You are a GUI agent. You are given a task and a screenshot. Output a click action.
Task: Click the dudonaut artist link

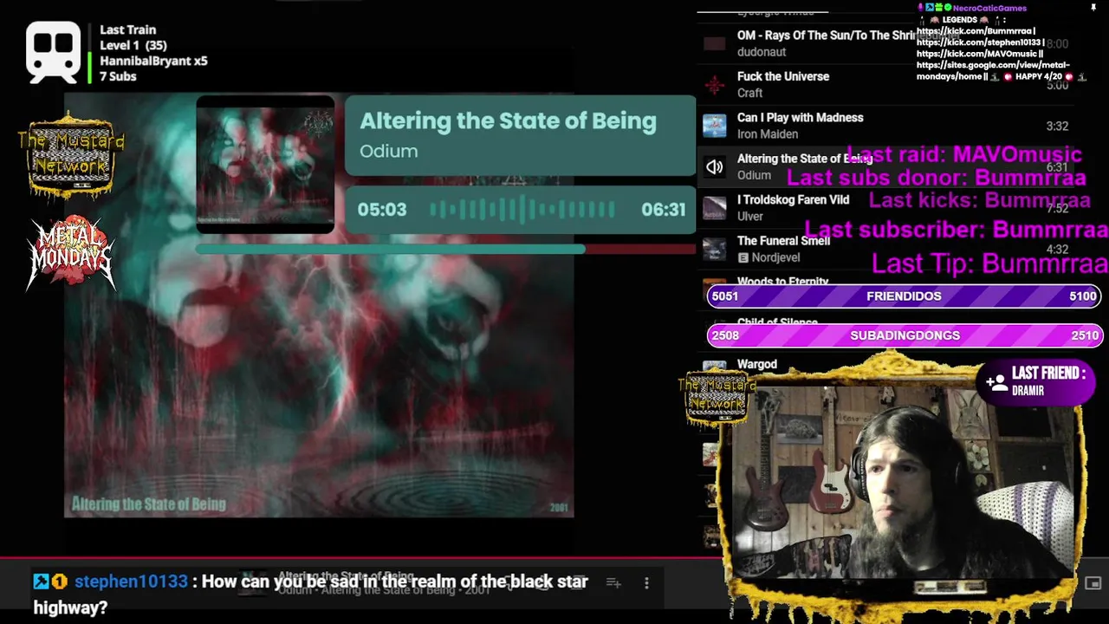pos(761,52)
